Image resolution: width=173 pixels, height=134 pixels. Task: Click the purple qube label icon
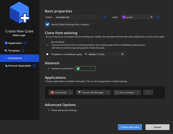(123, 17)
